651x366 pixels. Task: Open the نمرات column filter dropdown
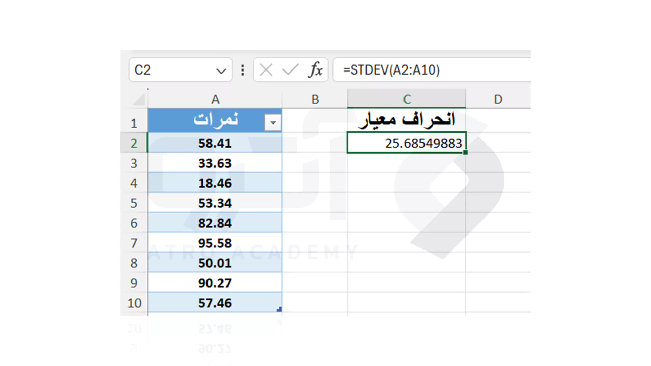click(273, 123)
